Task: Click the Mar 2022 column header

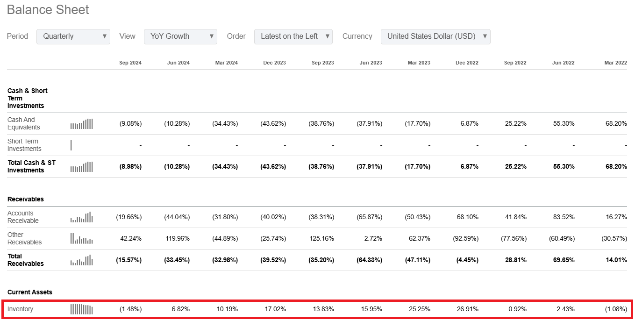Action: [615, 63]
